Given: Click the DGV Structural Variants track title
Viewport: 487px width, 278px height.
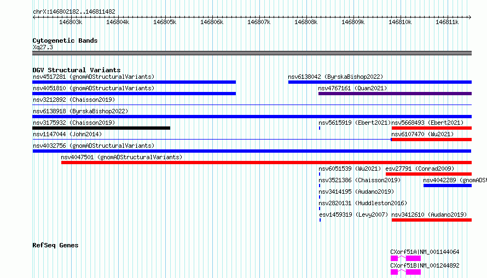Looking at the screenshot, I should pyautogui.click(x=77, y=70).
